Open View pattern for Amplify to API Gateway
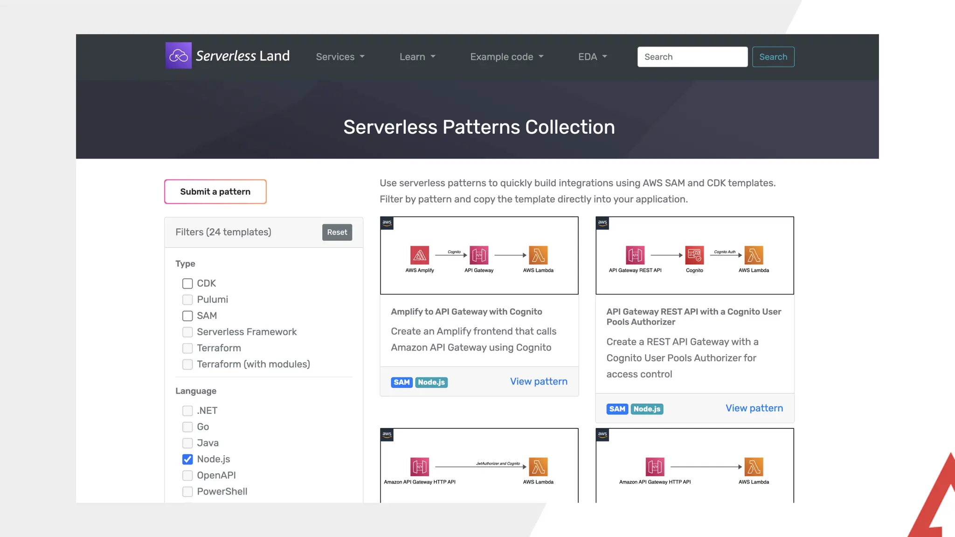 [x=539, y=382]
